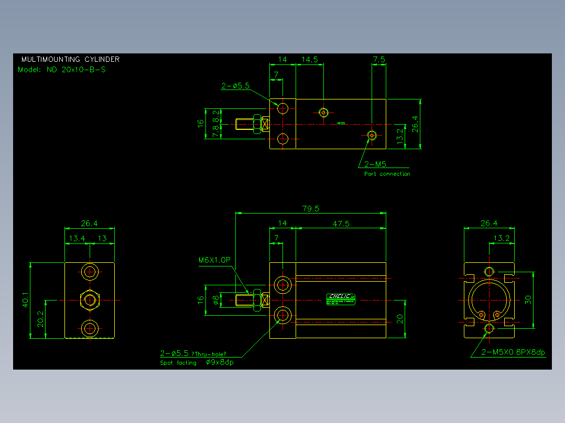This screenshot has height=423, width=565.
Task: Click the 40.1 height dimension
Action: pyautogui.click(x=25, y=300)
